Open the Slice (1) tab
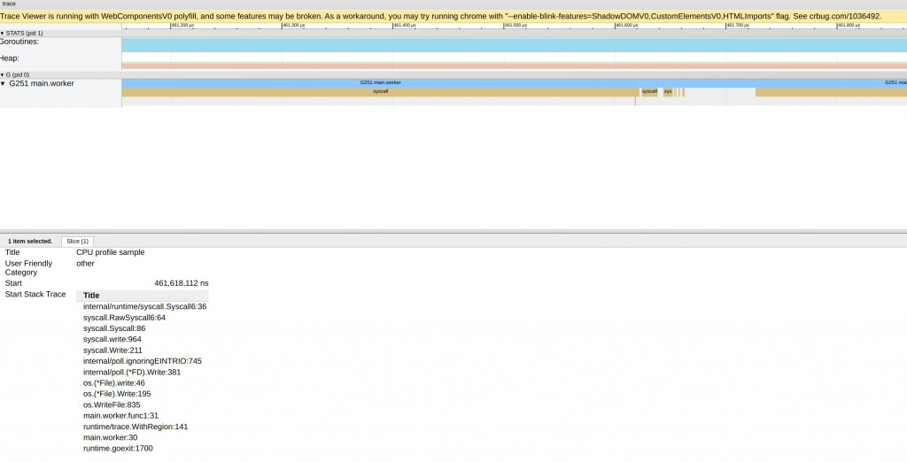This screenshot has height=462, width=907. click(77, 241)
